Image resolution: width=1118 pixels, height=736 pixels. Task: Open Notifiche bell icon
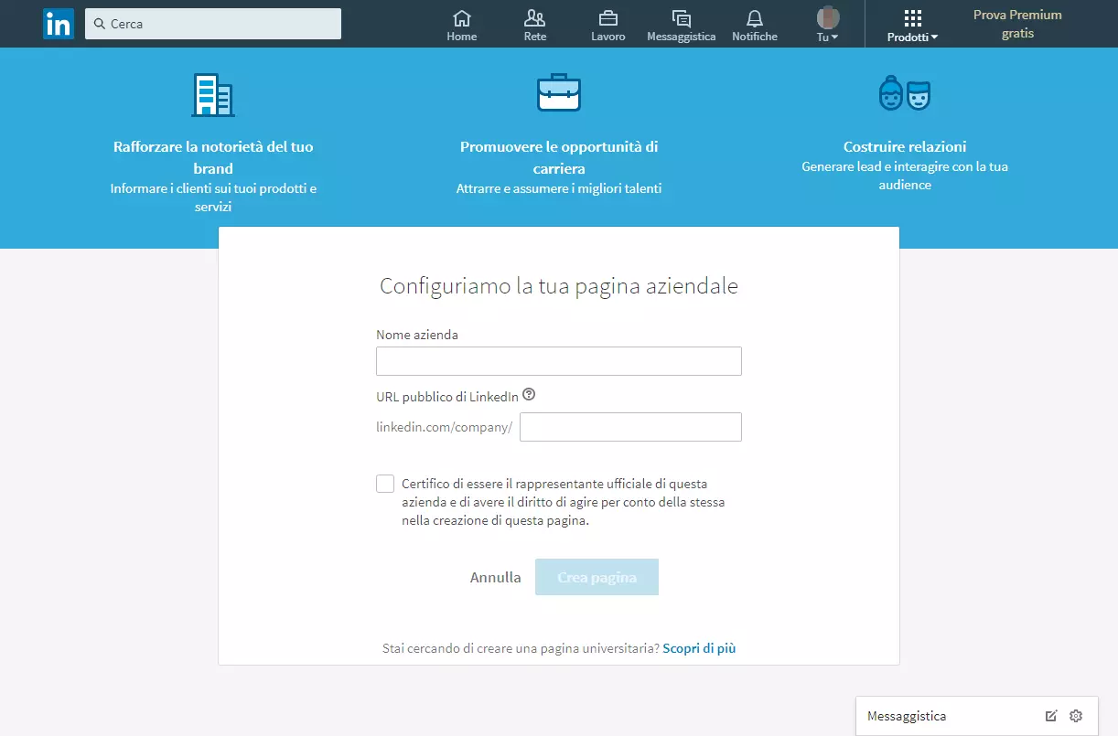coord(755,18)
